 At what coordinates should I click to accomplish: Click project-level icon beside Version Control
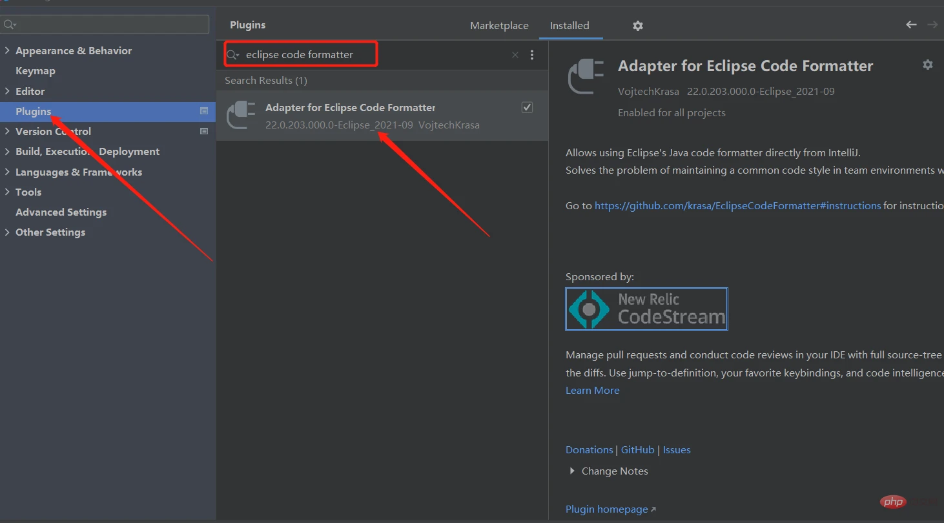[x=204, y=131]
